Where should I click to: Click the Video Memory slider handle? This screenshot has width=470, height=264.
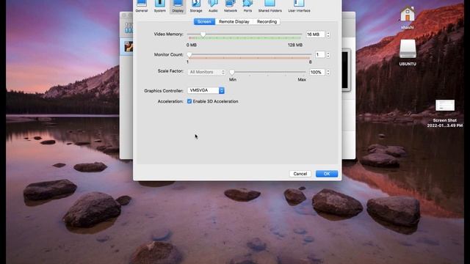click(x=203, y=34)
